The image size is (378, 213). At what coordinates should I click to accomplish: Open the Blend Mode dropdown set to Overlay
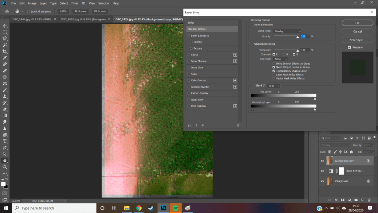pyautogui.click(x=287, y=31)
